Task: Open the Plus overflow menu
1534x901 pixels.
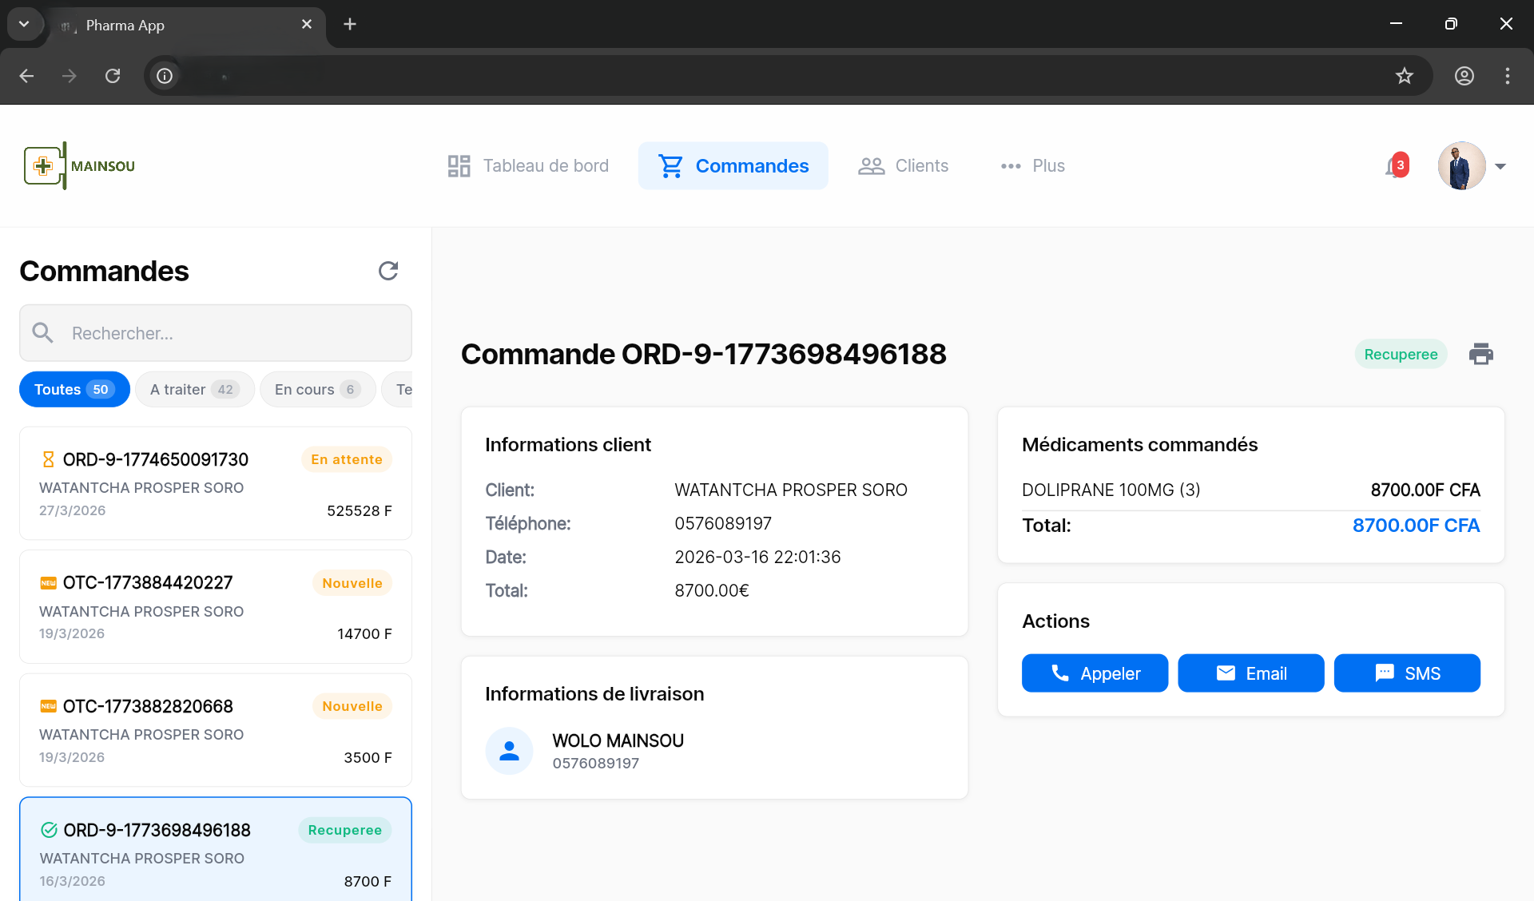Action: (x=1031, y=165)
